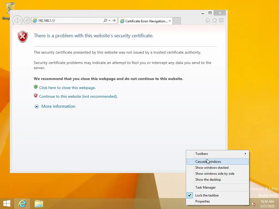279x209 pixels.
Task: Click Internet Explorer taskbar icon
Action: [22, 204]
